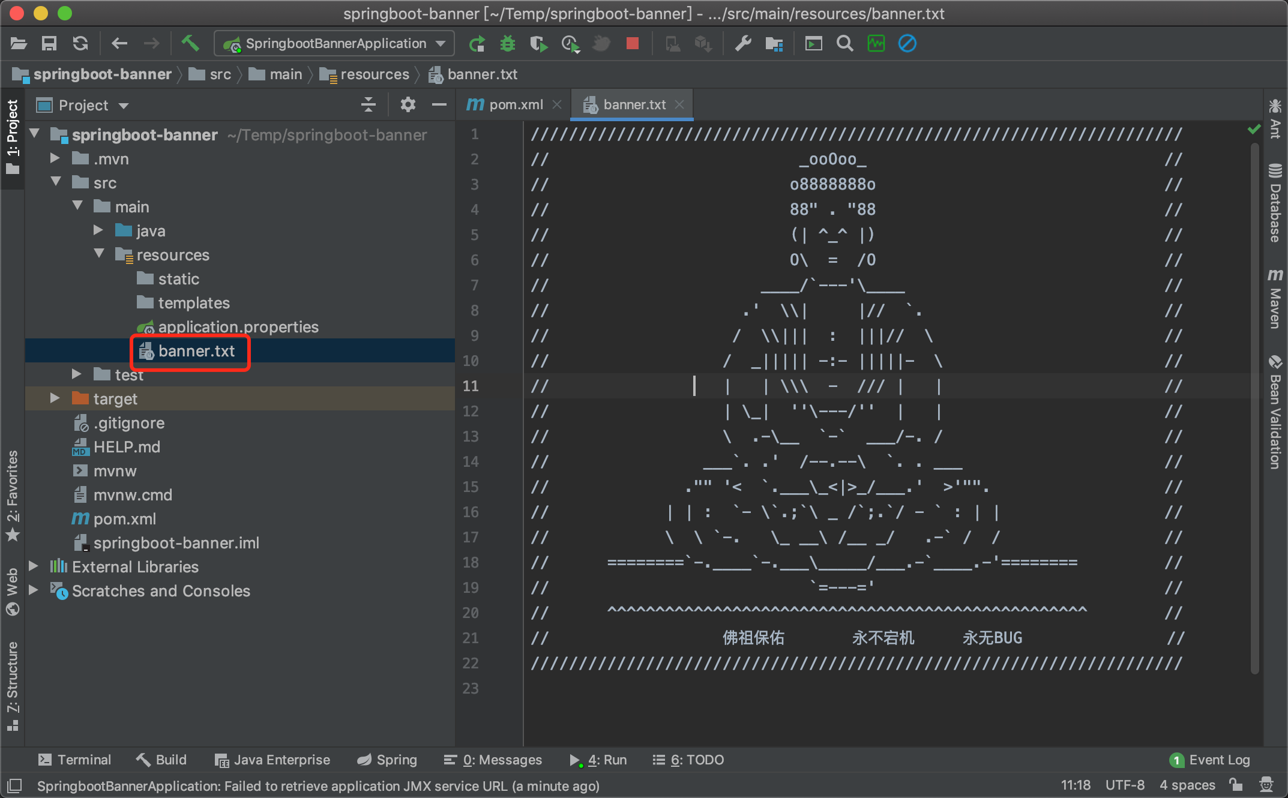1288x798 pixels.
Task: Click the blue circle-slash icon
Action: (x=907, y=44)
